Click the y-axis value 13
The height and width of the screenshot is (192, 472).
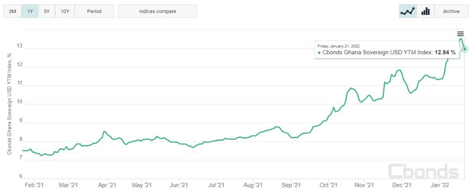pyautogui.click(x=20, y=46)
